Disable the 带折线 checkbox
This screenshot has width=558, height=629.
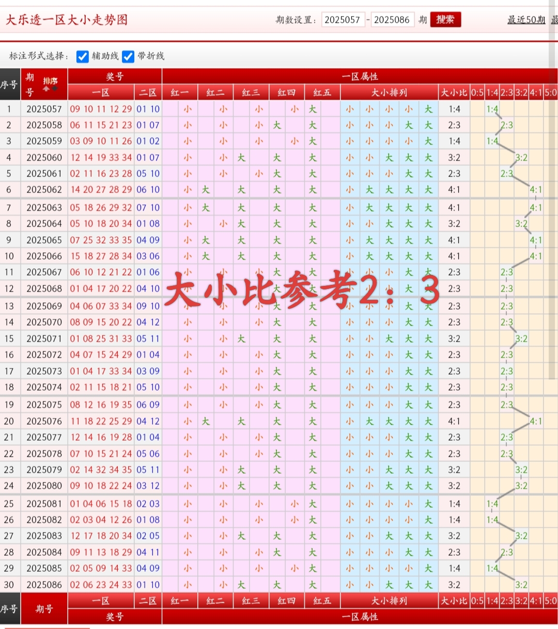coord(128,57)
